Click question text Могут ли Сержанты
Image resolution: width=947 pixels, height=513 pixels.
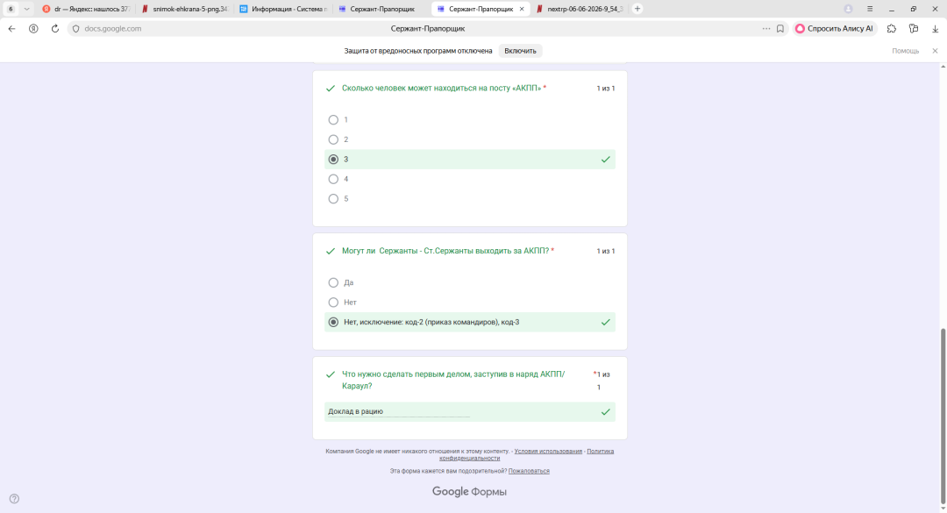445,251
